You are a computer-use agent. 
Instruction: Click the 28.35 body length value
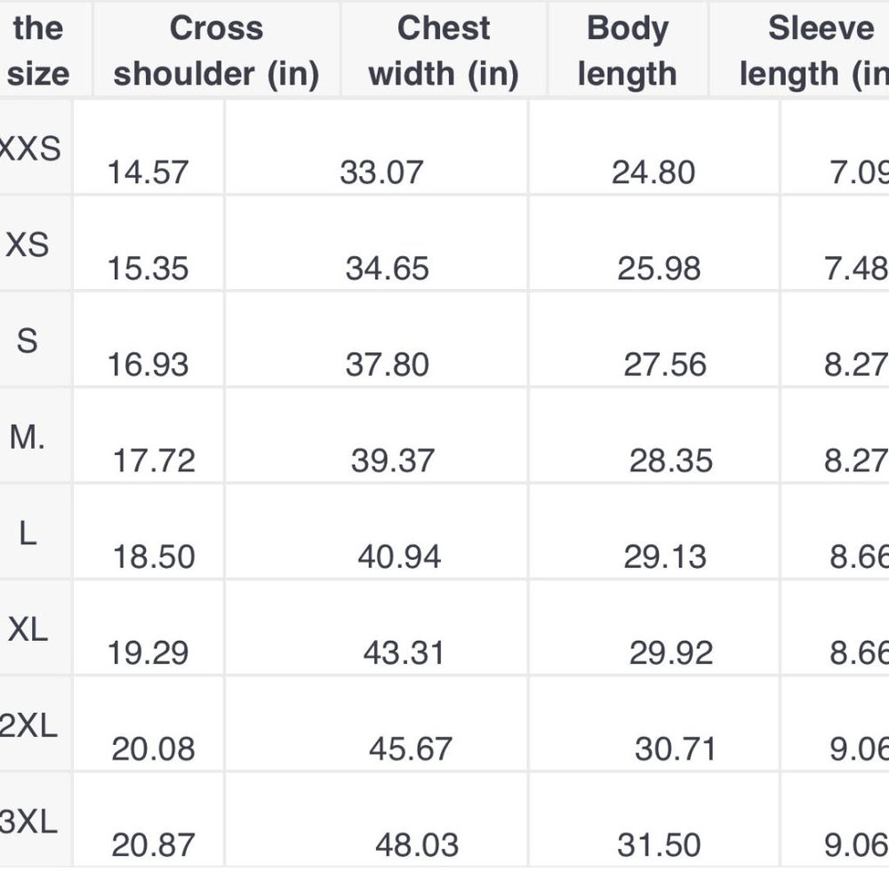[x=670, y=460]
